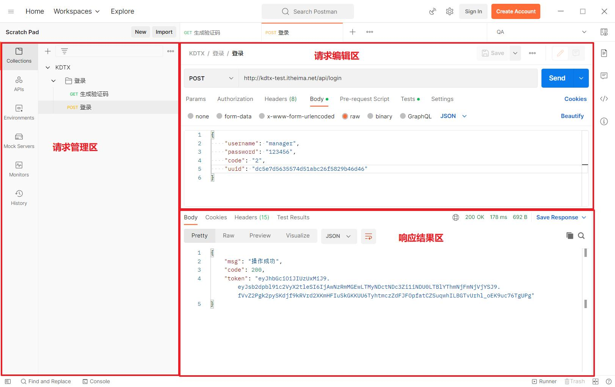Open the Monitors sidebar panel
The width and height of the screenshot is (615, 387).
(x=19, y=169)
